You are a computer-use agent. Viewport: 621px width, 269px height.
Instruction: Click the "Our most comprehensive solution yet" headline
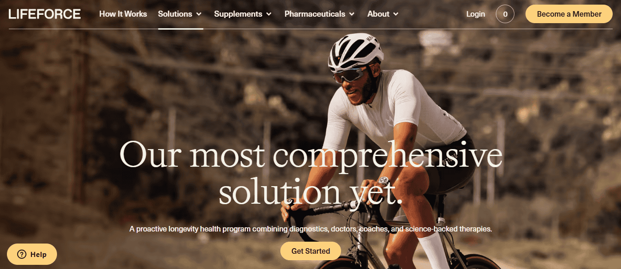(x=310, y=172)
